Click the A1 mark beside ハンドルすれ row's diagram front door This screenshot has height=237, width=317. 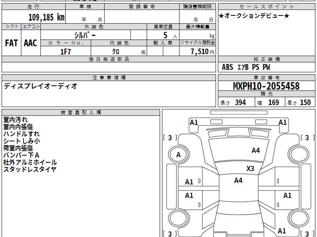pos(189,182)
